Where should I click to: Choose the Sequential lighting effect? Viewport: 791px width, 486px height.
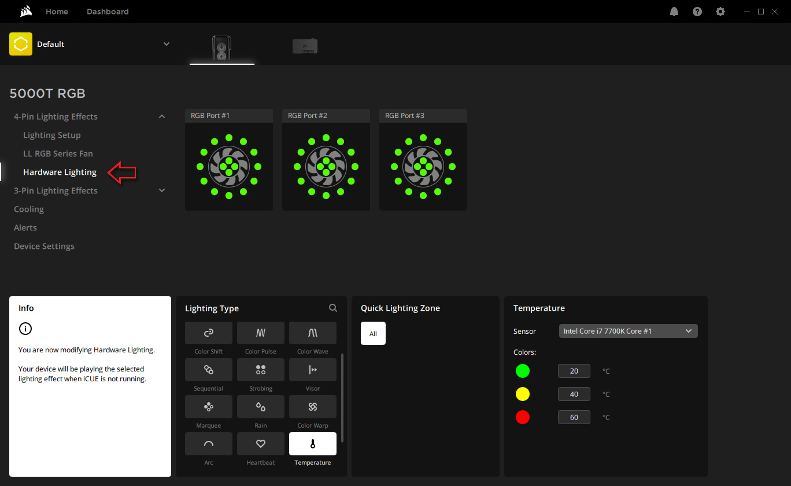[x=209, y=370]
